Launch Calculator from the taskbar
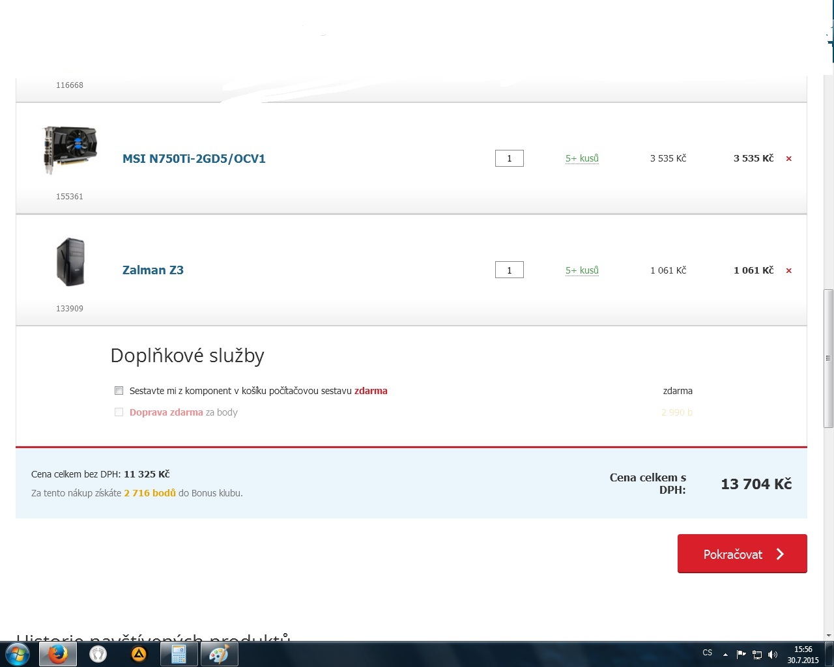The image size is (834, 667). pos(179,654)
